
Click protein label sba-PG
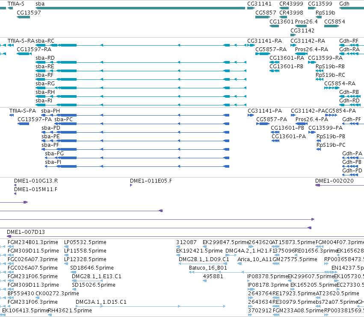click(x=54, y=154)
